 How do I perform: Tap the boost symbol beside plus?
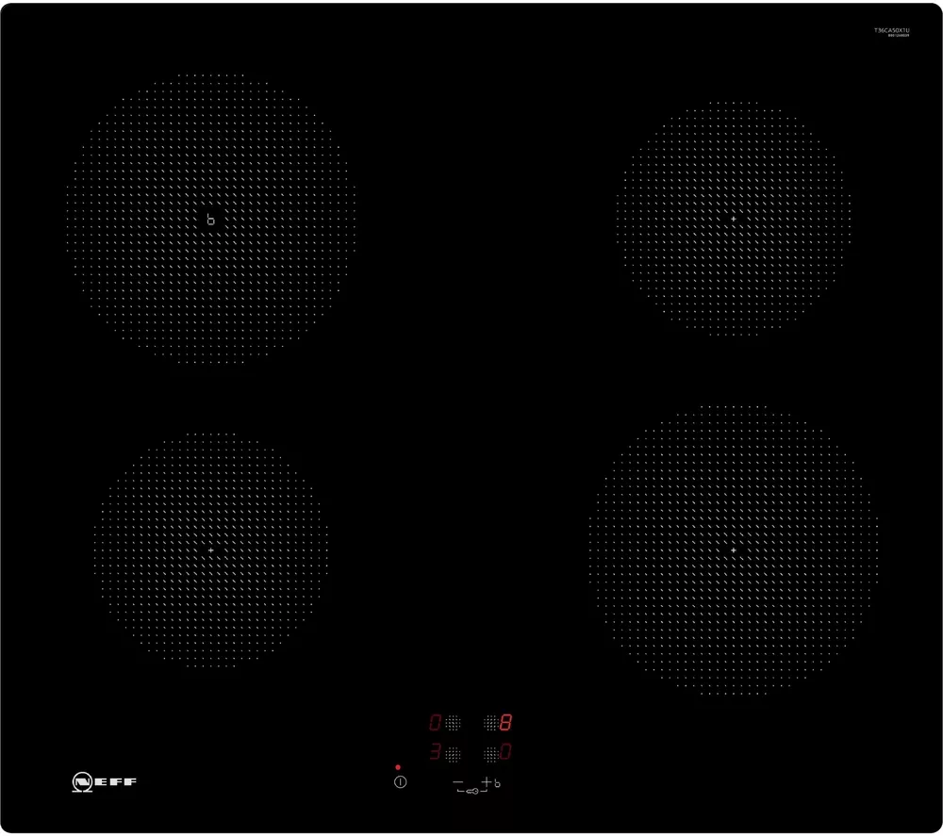pos(498,784)
